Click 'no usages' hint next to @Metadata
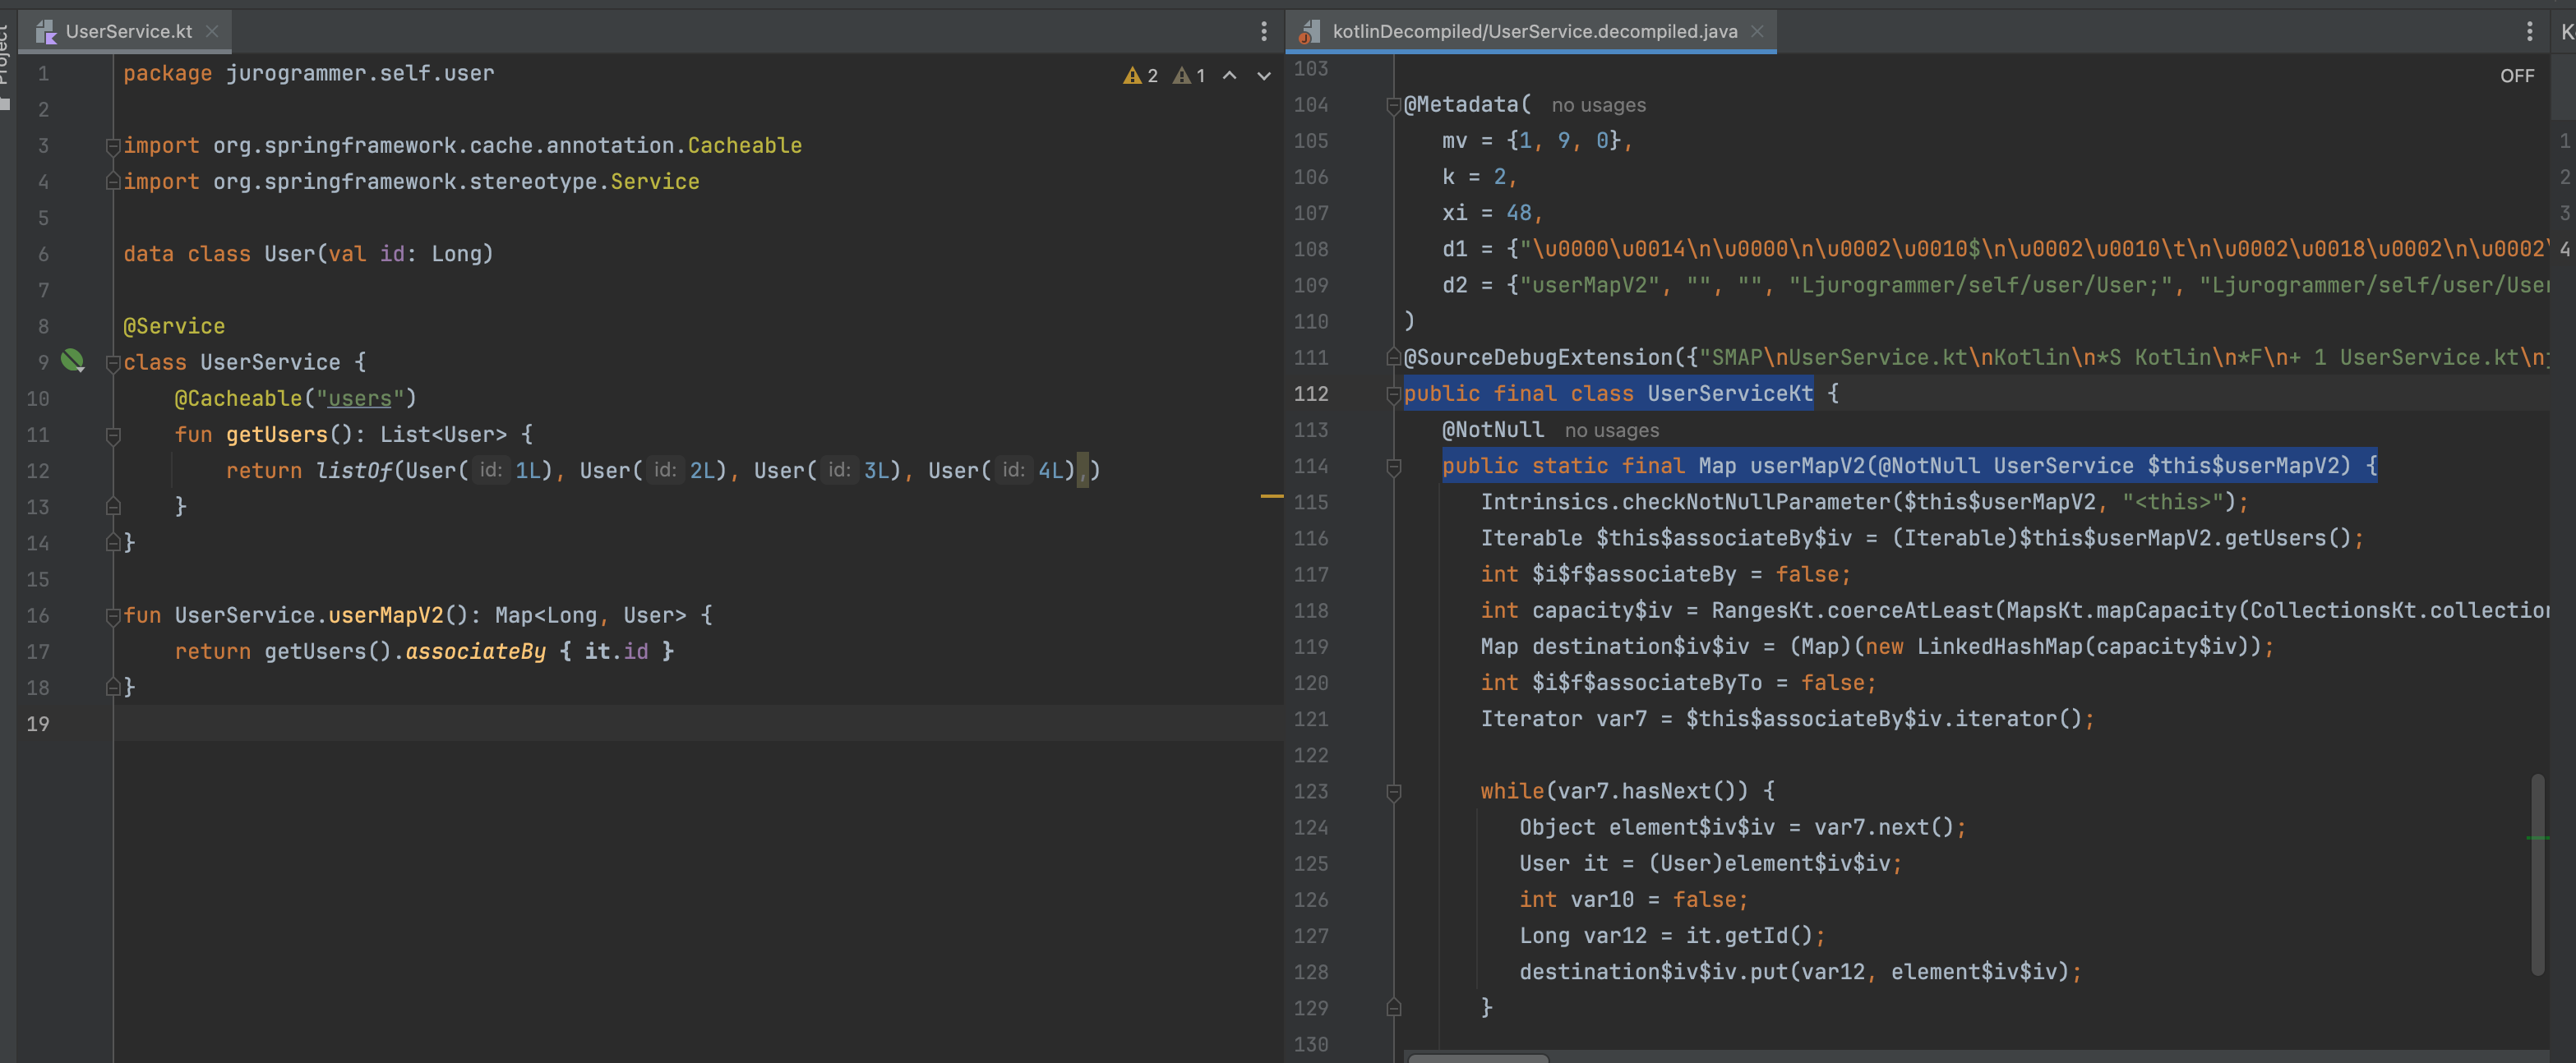This screenshot has height=1063, width=2576. click(1598, 105)
